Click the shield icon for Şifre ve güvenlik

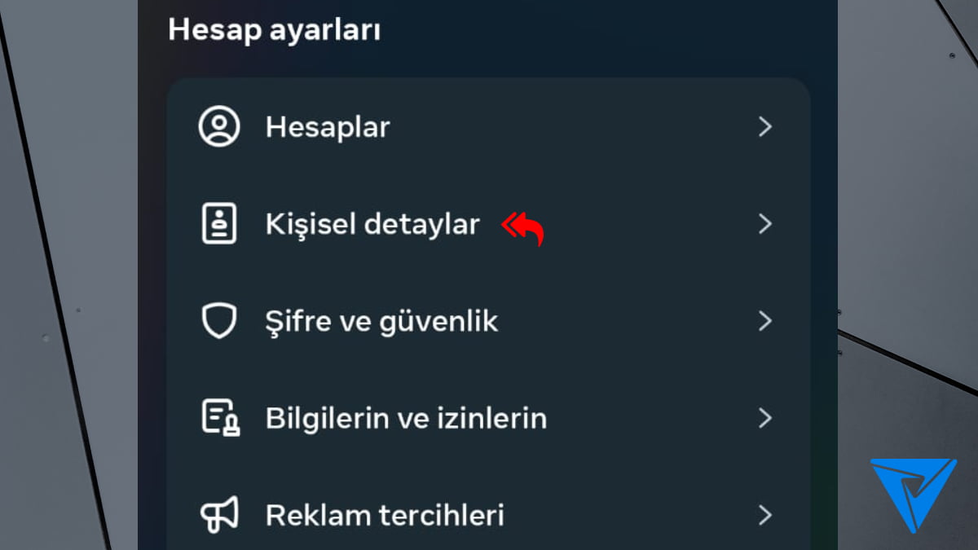pos(218,321)
